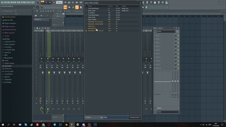Click the one-click audio recording microphone icon
The image size is (226, 127).
[x=147, y=2]
